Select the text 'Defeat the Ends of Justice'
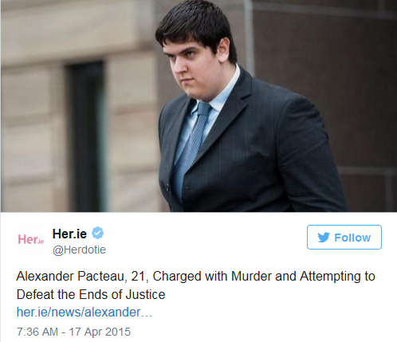Screen dimensions: 397x342 click(91, 294)
